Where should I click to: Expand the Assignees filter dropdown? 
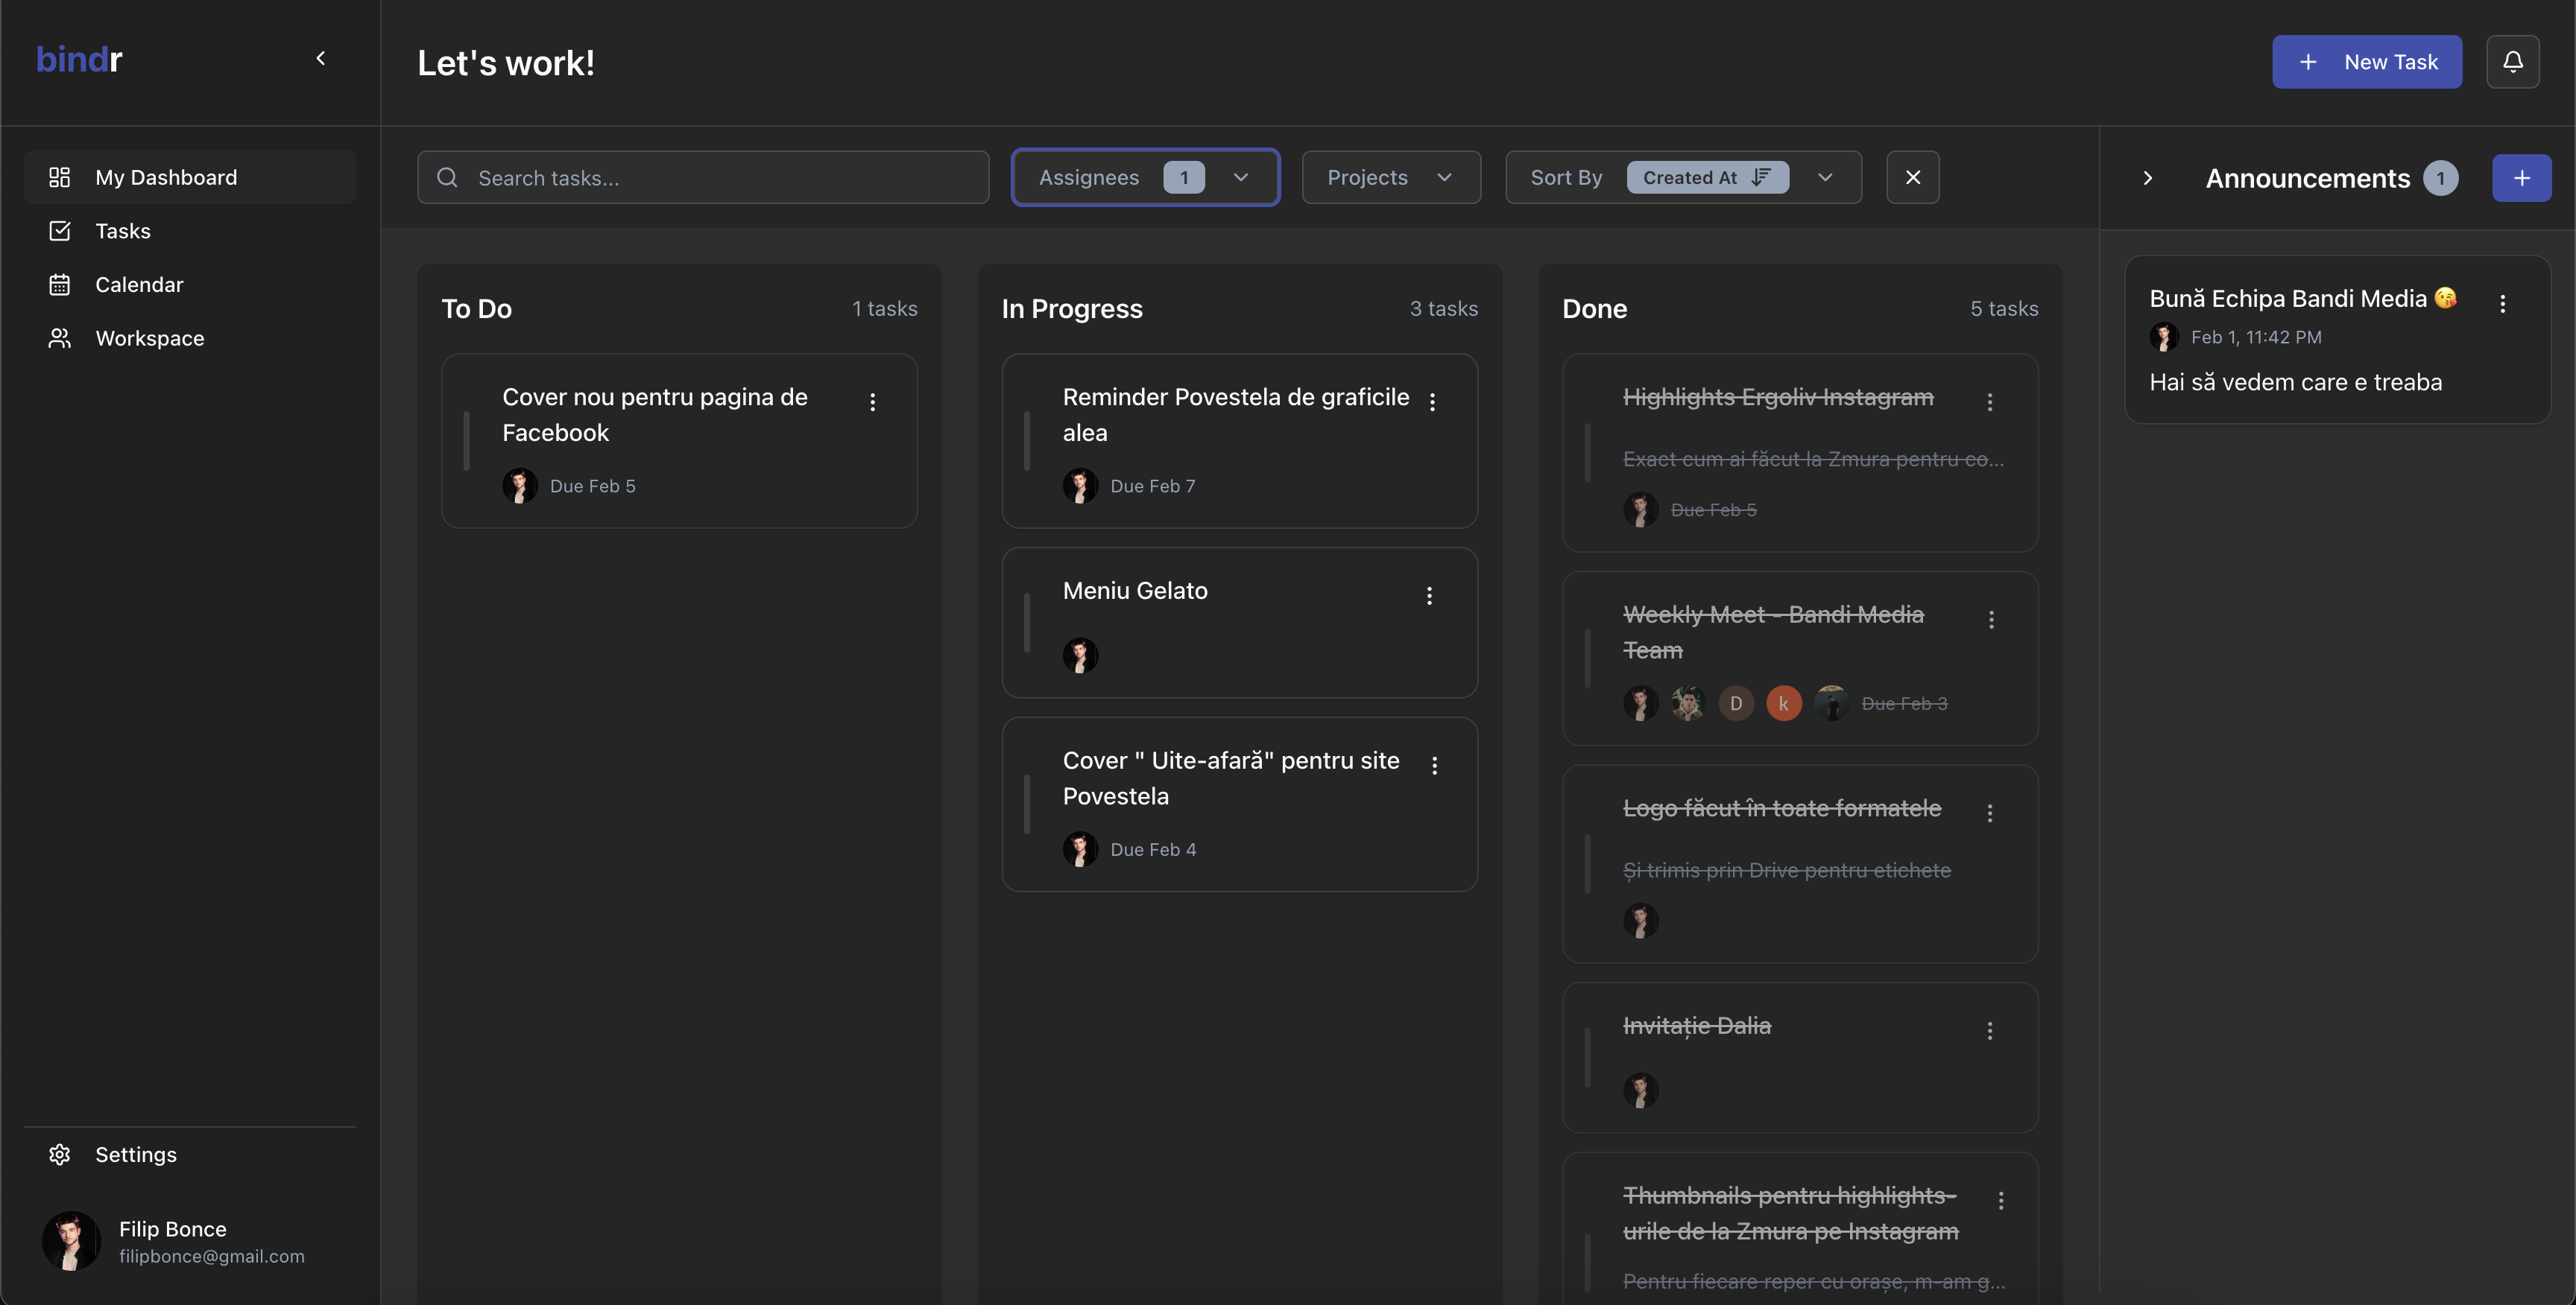click(1240, 177)
